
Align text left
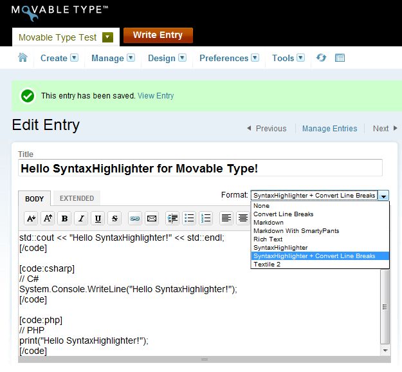pyautogui.click(x=226, y=218)
